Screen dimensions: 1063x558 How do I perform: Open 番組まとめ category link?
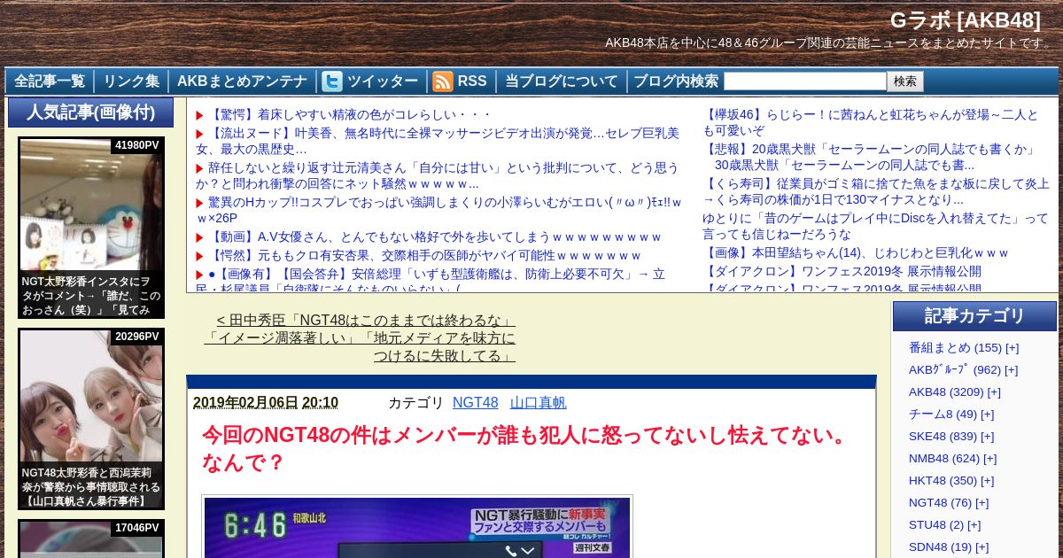[x=955, y=348]
